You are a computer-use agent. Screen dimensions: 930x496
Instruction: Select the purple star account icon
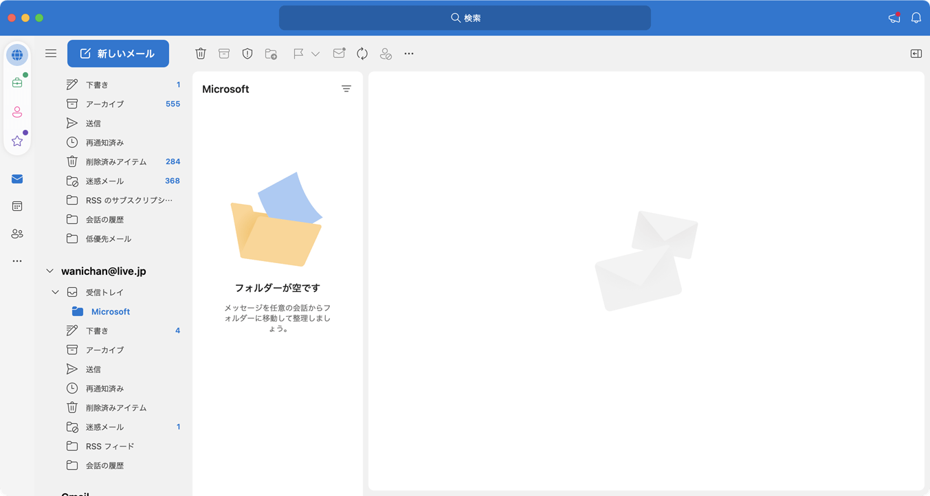click(17, 141)
